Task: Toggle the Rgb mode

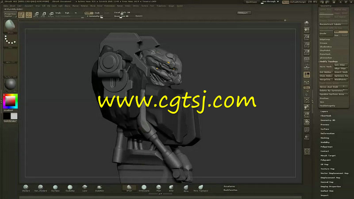Action: (67, 13)
